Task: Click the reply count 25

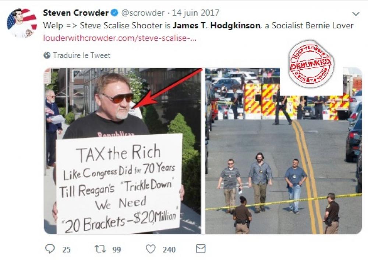Action: tap(66, 249)
